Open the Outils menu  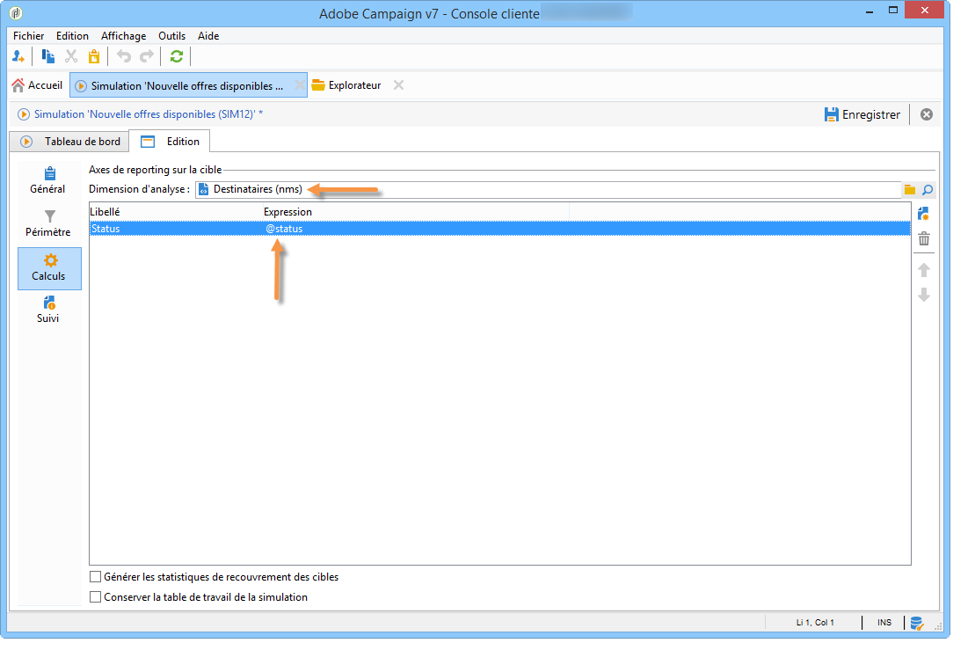coord(171,36)
